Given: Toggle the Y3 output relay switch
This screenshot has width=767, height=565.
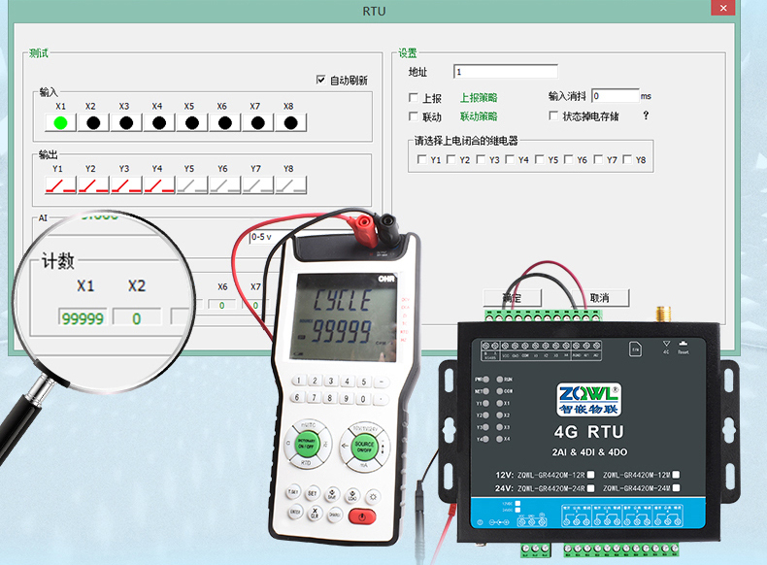Looking at the screenshot, I should (126, 184).
